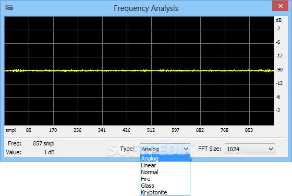The width and height of the screenshot is (292, 196).
Task: Click the dB unit label atop axis
Action: [278, 20]
